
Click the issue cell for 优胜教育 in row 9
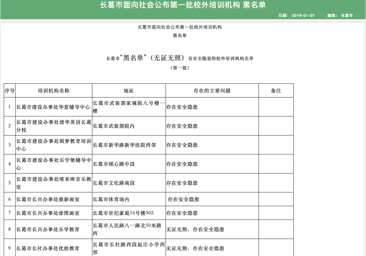(195, 248)
